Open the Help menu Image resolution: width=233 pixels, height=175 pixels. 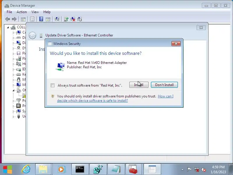coord(47,12)
